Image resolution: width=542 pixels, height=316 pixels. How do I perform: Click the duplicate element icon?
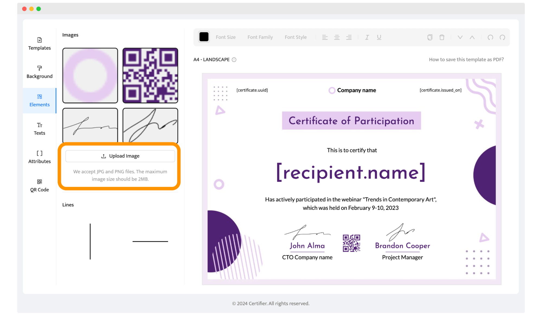[430, 37]
